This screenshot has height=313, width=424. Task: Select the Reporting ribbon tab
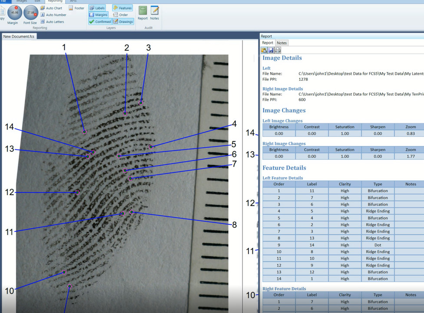click(x=55, y=1)
